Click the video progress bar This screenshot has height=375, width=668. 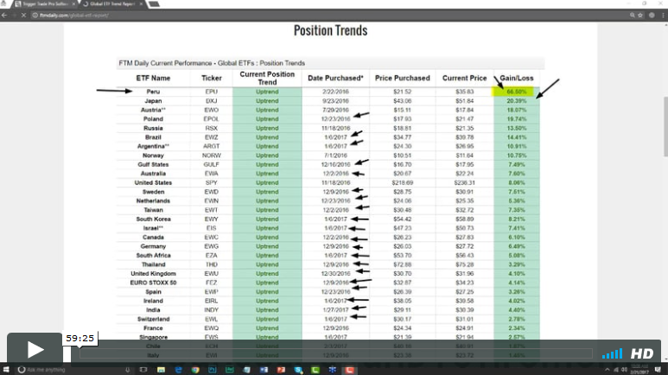coord(337,353)
